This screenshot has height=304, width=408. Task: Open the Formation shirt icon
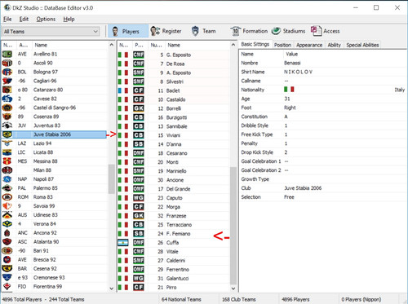235,31
